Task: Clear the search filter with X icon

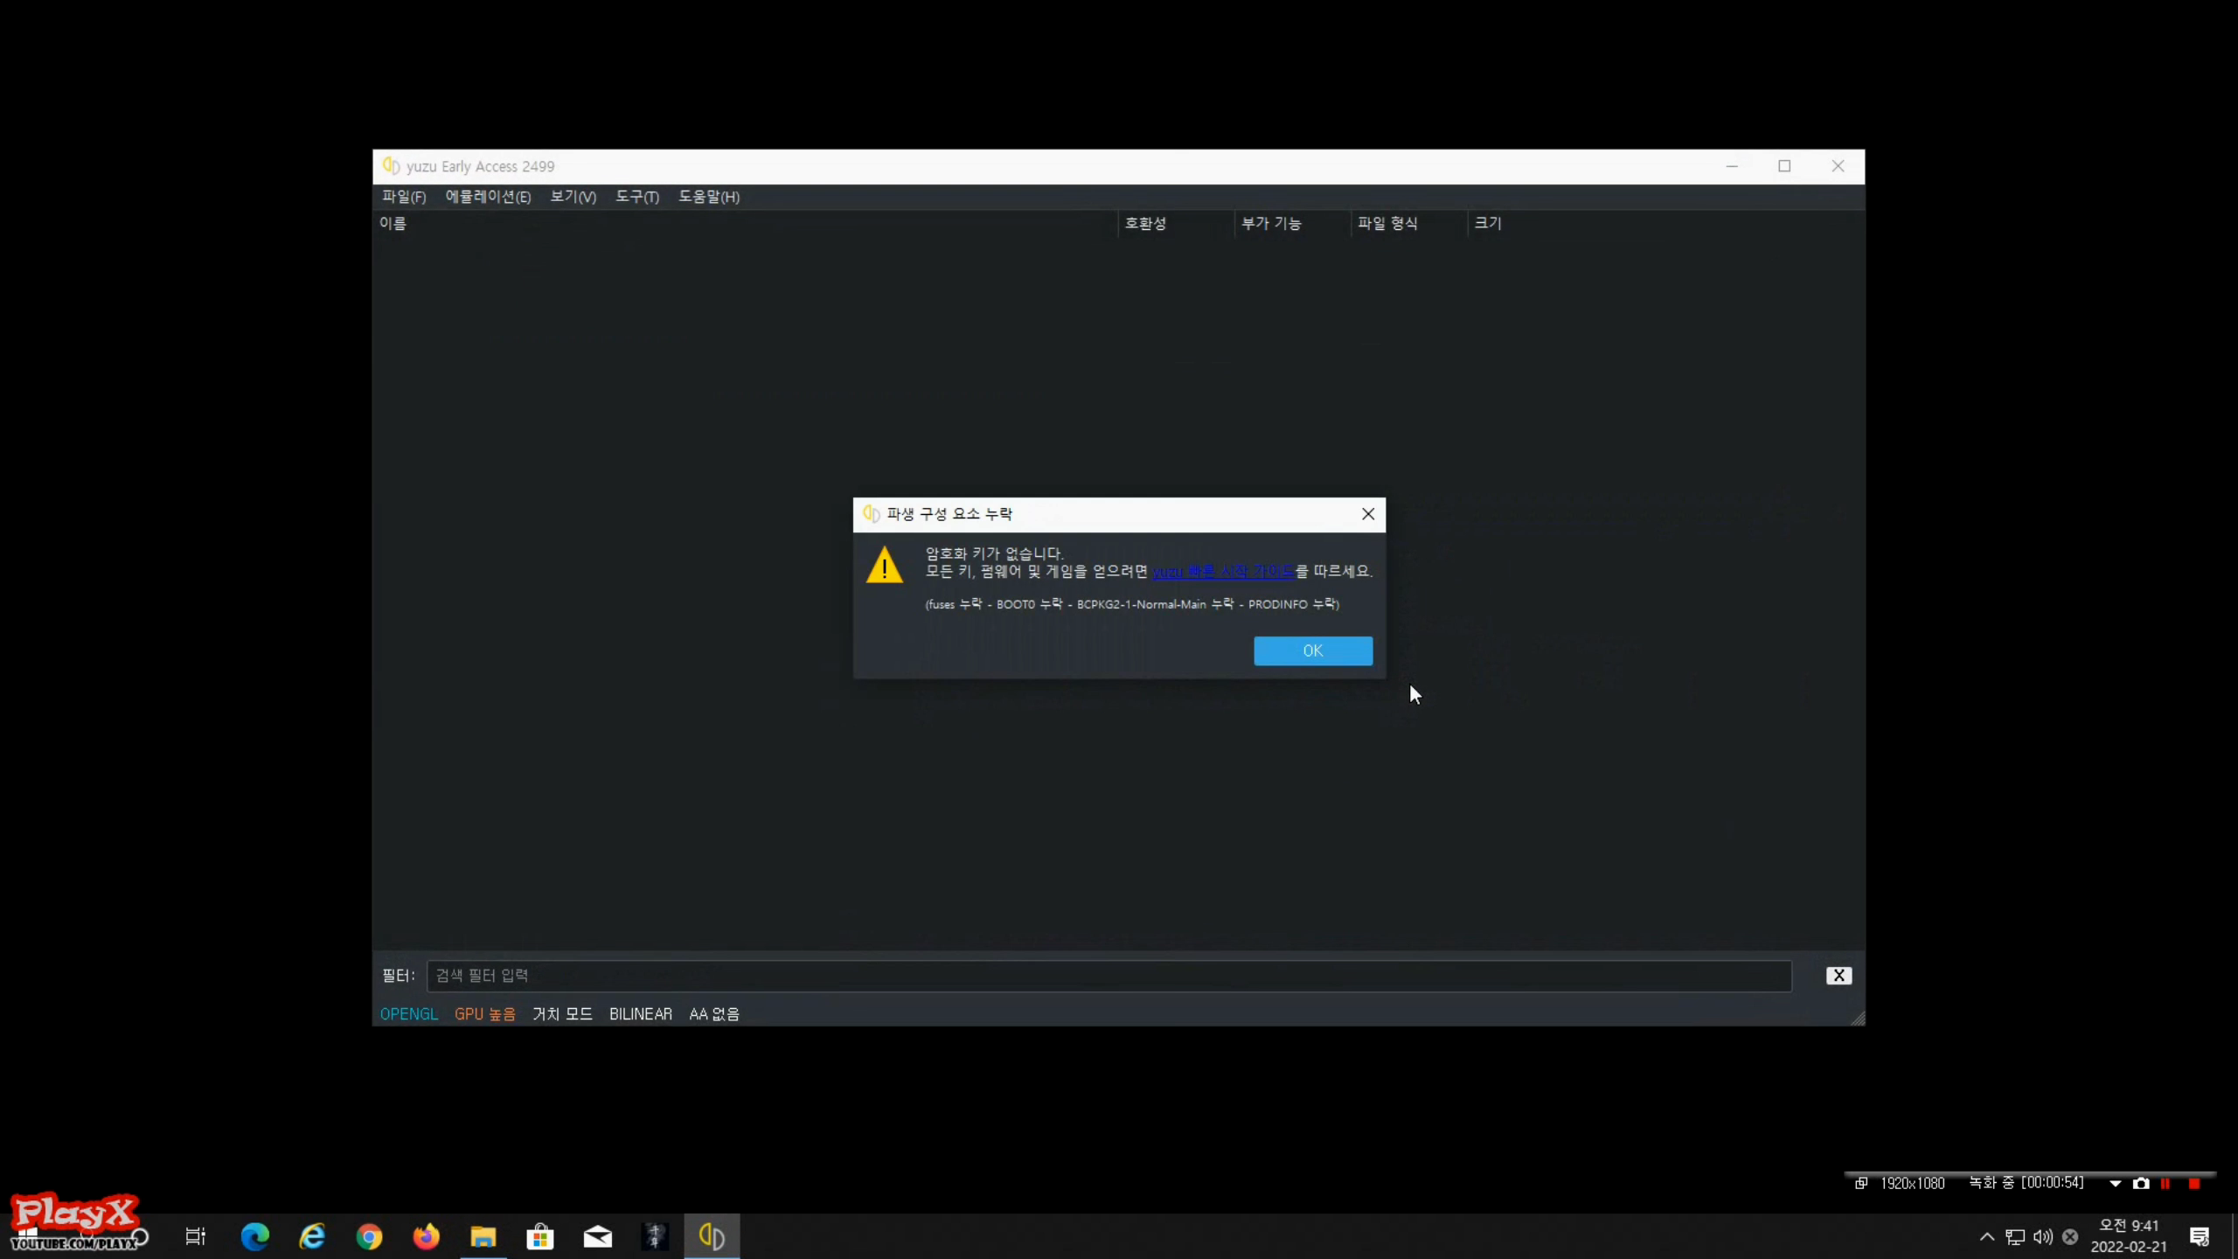Action: (x=1838, y=976)
